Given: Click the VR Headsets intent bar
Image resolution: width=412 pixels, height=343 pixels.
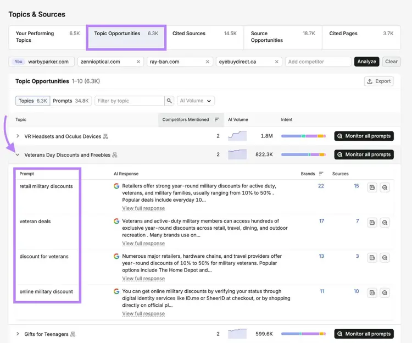Looking at the screenshot, I should pos(303,136).
